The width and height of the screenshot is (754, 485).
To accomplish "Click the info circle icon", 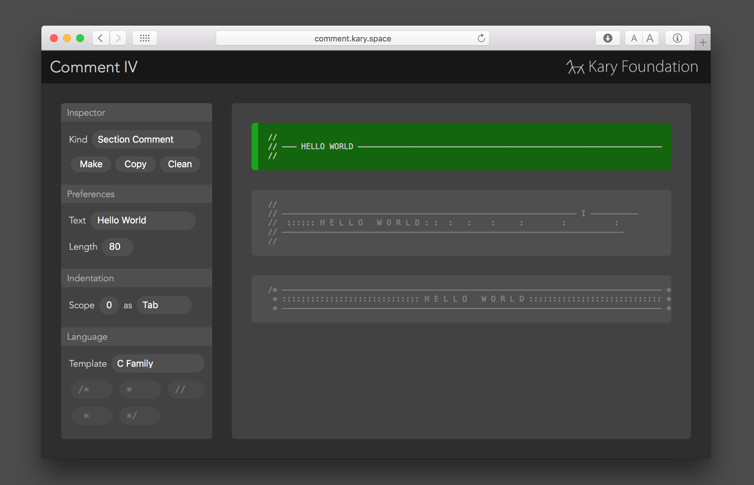I will (677, 38).
